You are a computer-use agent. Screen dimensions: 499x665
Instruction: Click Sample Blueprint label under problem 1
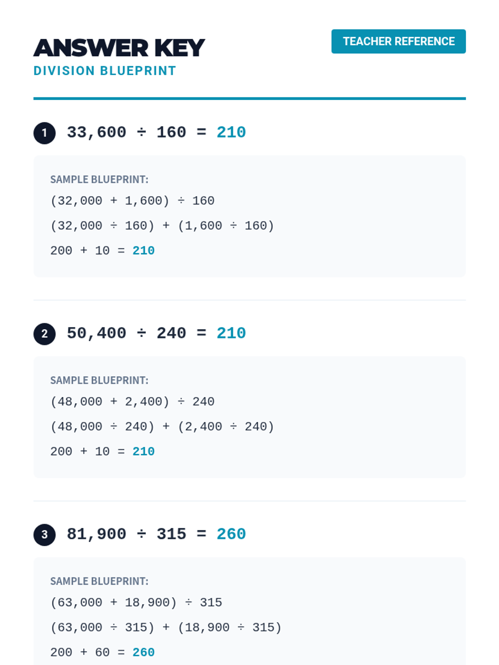pyautogui.click(x=99, y=180)
